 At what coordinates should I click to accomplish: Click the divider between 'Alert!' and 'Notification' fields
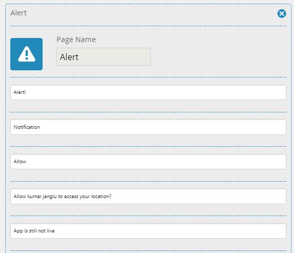point(148,112)
